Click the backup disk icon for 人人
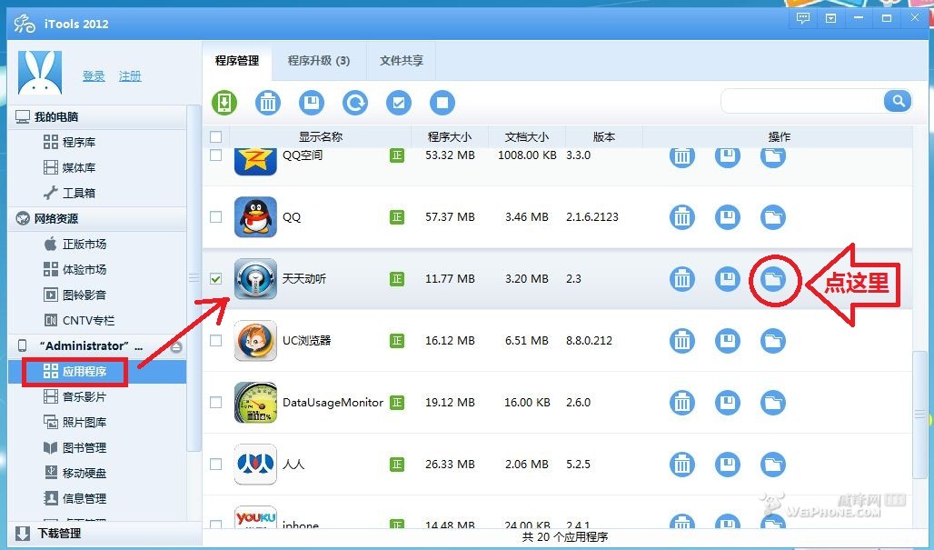The image size is (934, 550). pyautogui.click(x=727, y=464)
